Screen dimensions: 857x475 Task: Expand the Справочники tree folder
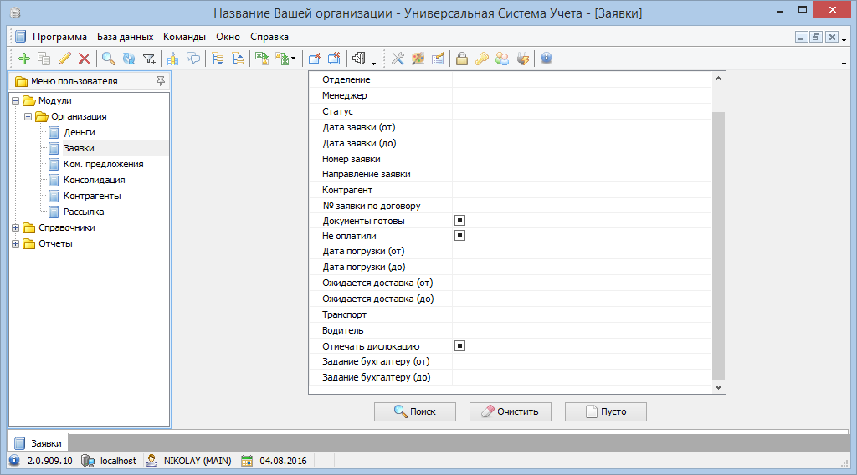click(x=15, y=227)
